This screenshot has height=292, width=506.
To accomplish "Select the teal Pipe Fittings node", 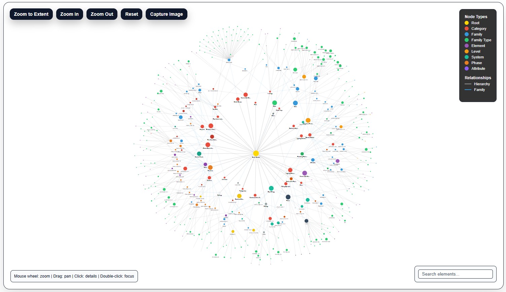I will point(271,188).
